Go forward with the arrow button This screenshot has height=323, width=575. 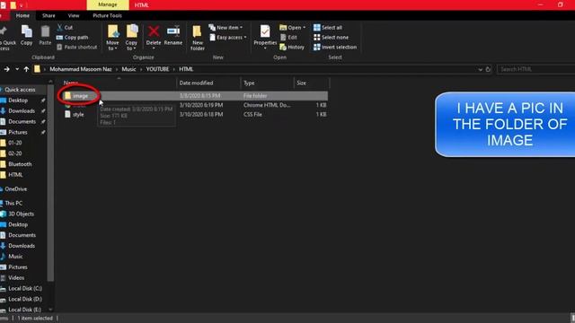6,69
